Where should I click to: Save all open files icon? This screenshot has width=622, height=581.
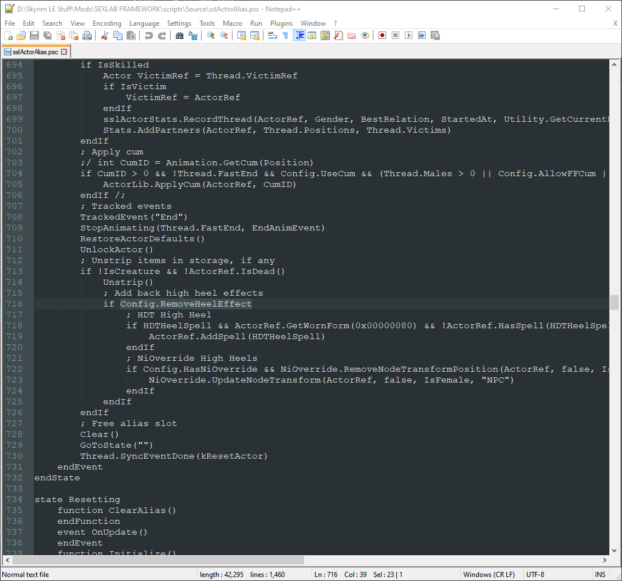(48, 35)
